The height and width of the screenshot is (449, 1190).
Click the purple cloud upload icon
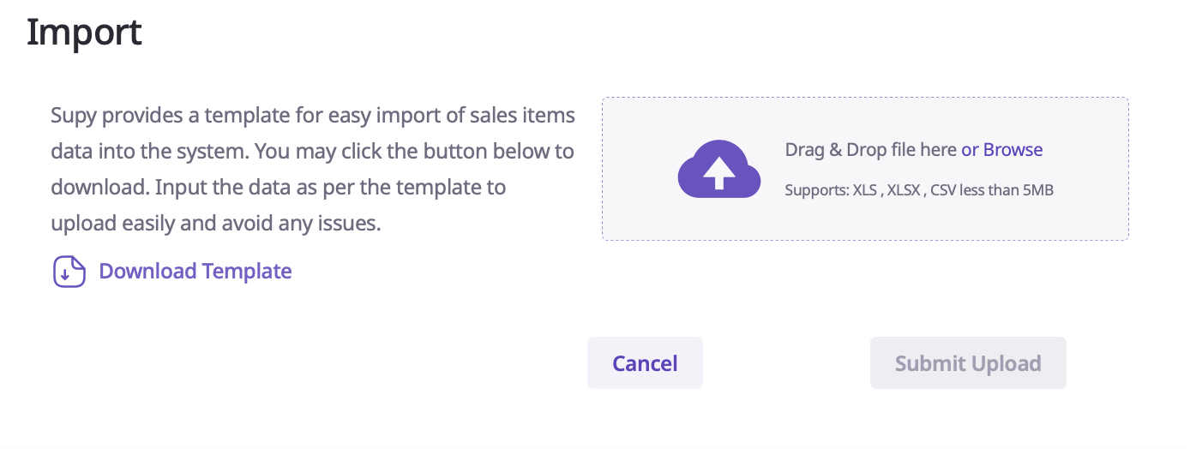coord(719,170)
